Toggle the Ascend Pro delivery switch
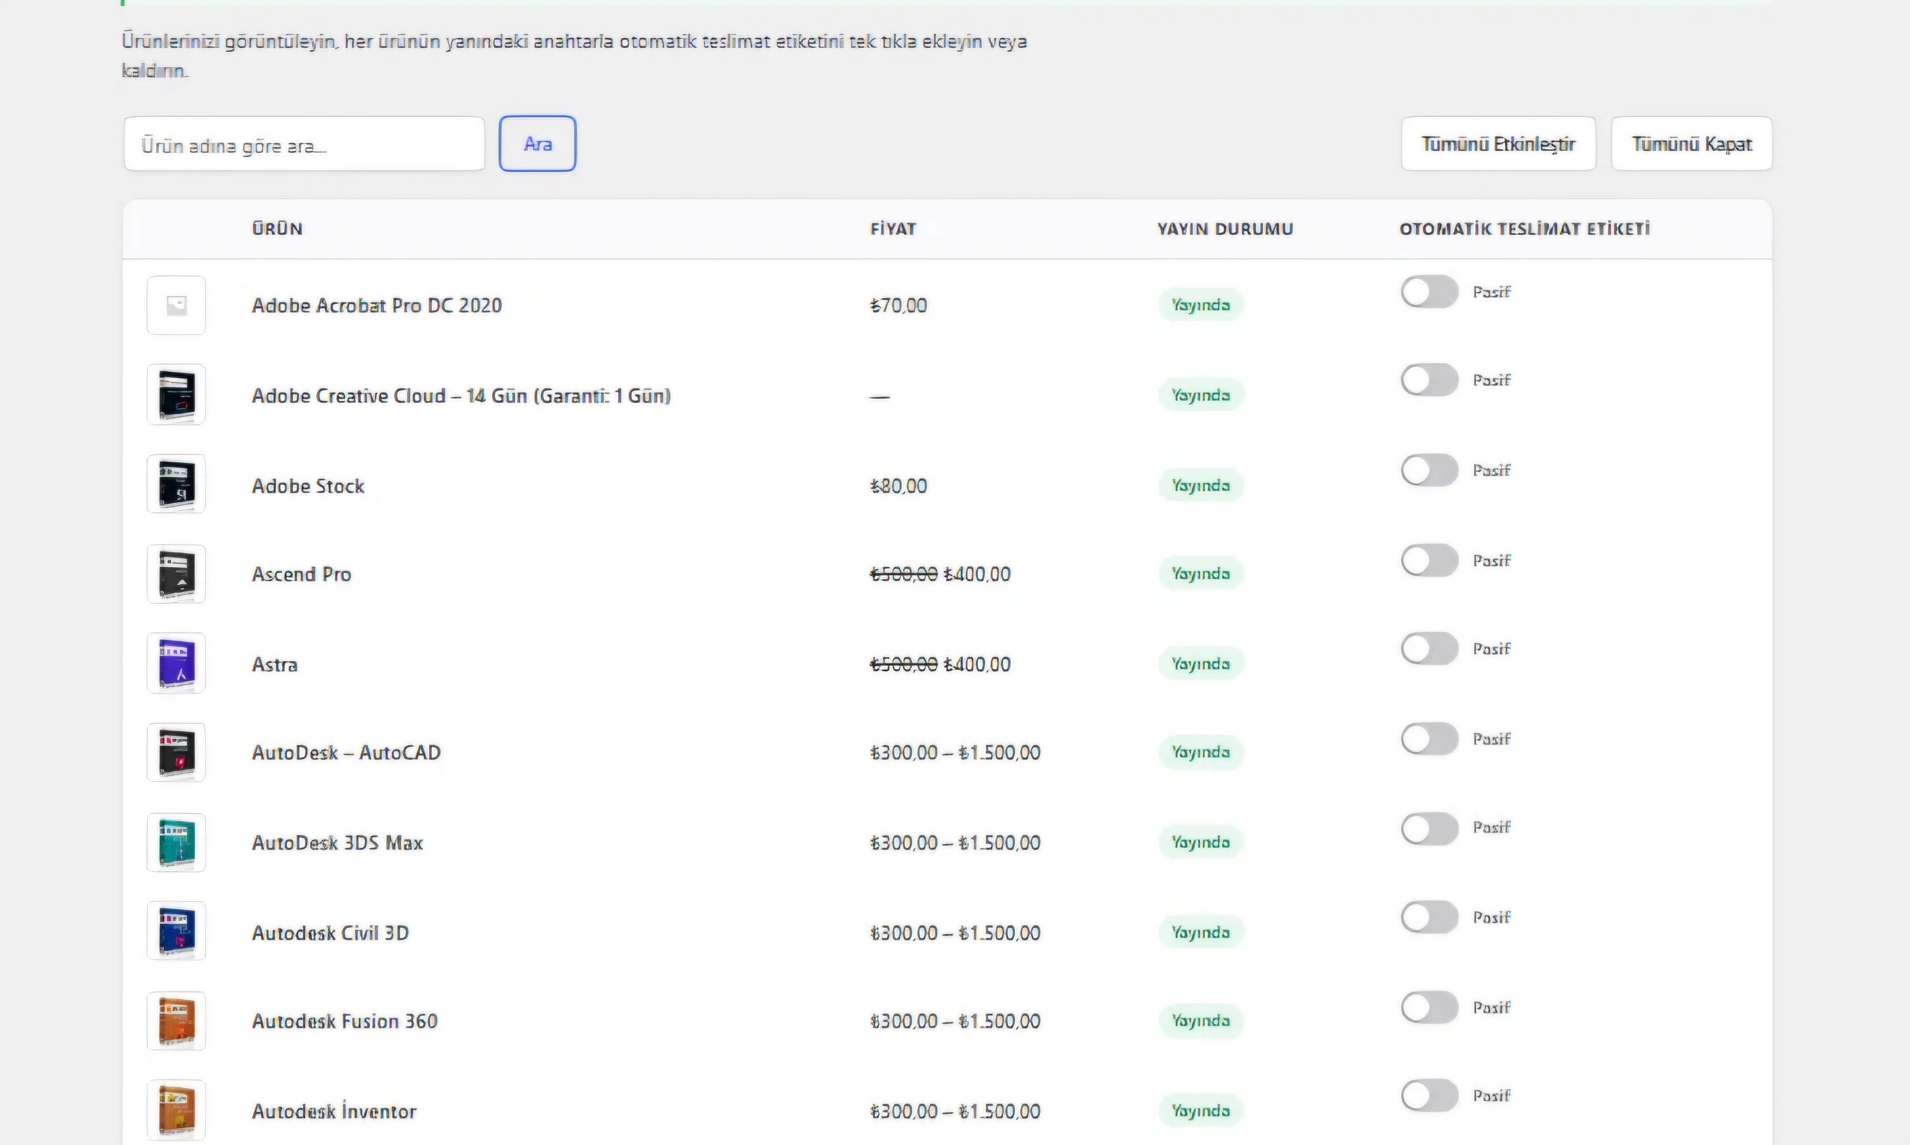This screenshot has width=1910, height=1145. tap(1429, 560)
